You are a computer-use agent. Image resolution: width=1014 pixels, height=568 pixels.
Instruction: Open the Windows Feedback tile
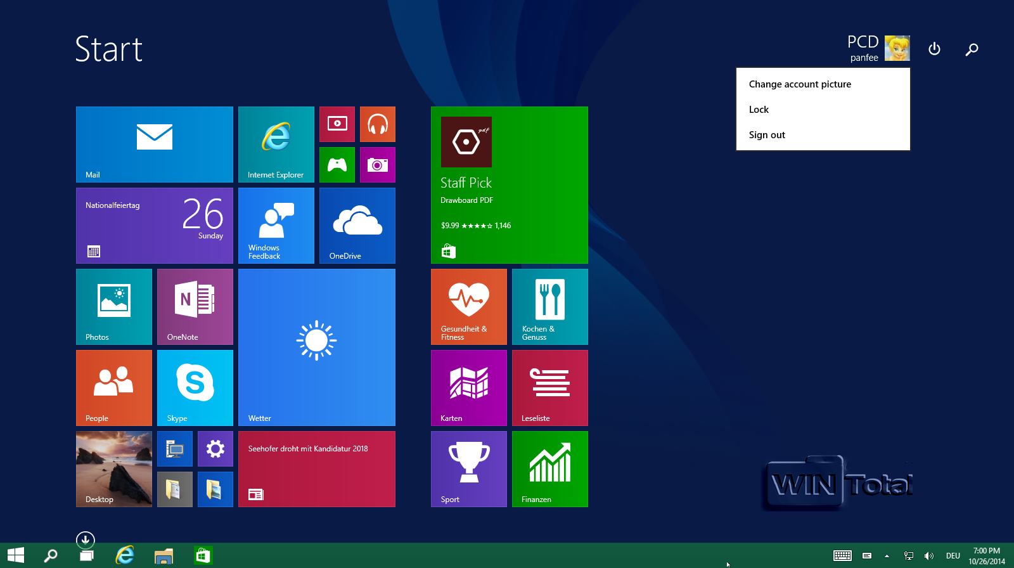(276, 226)
